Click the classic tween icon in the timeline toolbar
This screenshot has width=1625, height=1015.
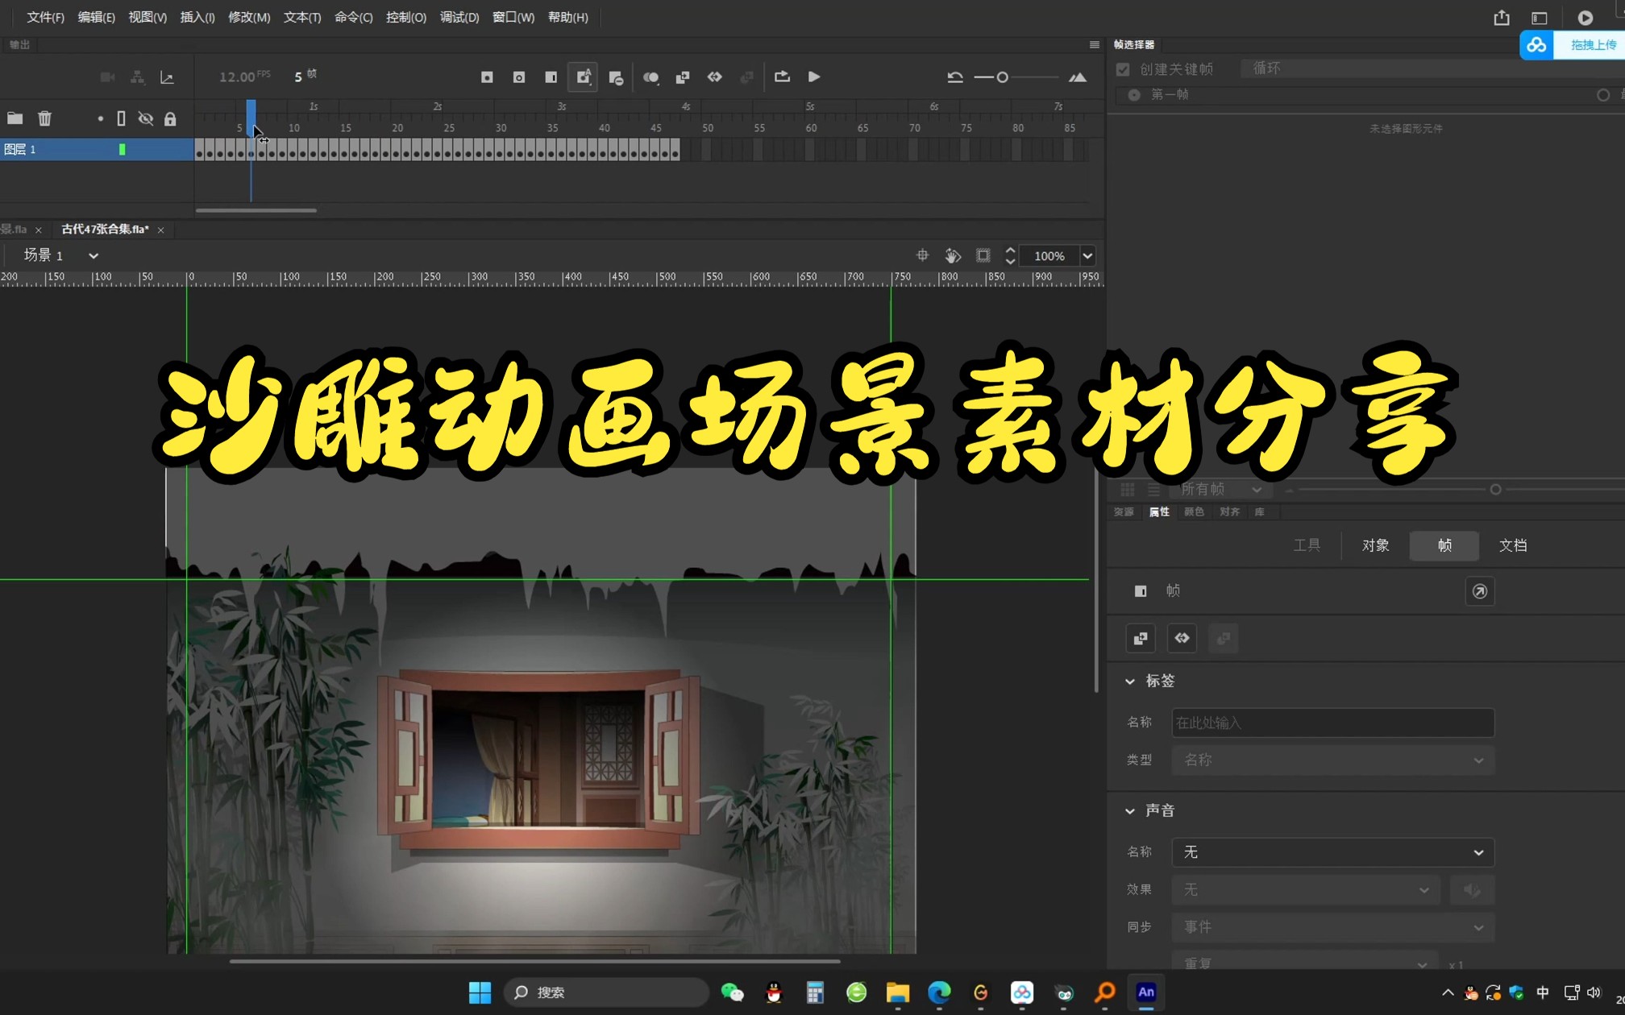[x=683, y=77]
